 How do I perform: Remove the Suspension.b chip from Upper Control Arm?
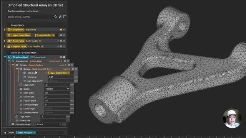pos(53,35)
